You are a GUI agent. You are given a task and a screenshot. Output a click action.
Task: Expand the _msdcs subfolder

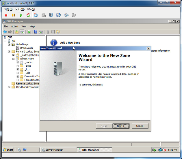click(x=18, y=62)
